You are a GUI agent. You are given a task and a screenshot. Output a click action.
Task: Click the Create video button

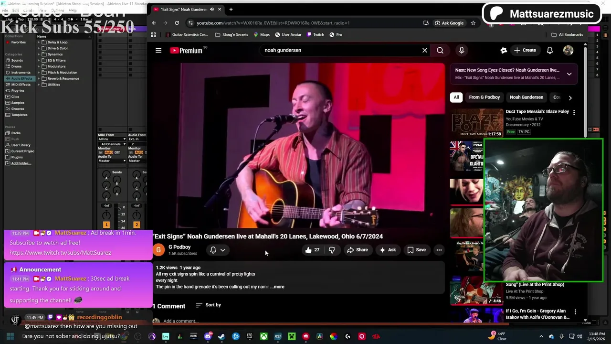pos(525,50)
